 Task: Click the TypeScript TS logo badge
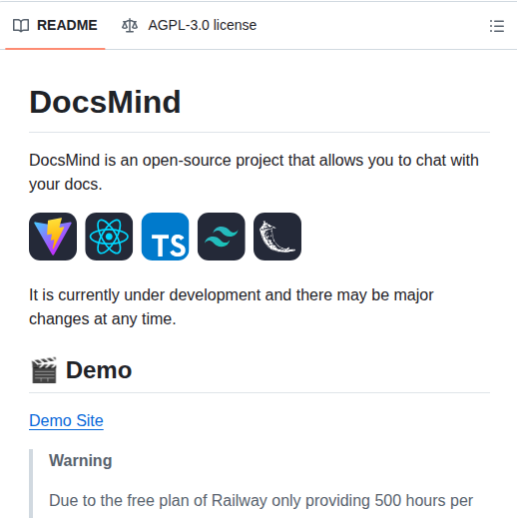click(165, 237)
